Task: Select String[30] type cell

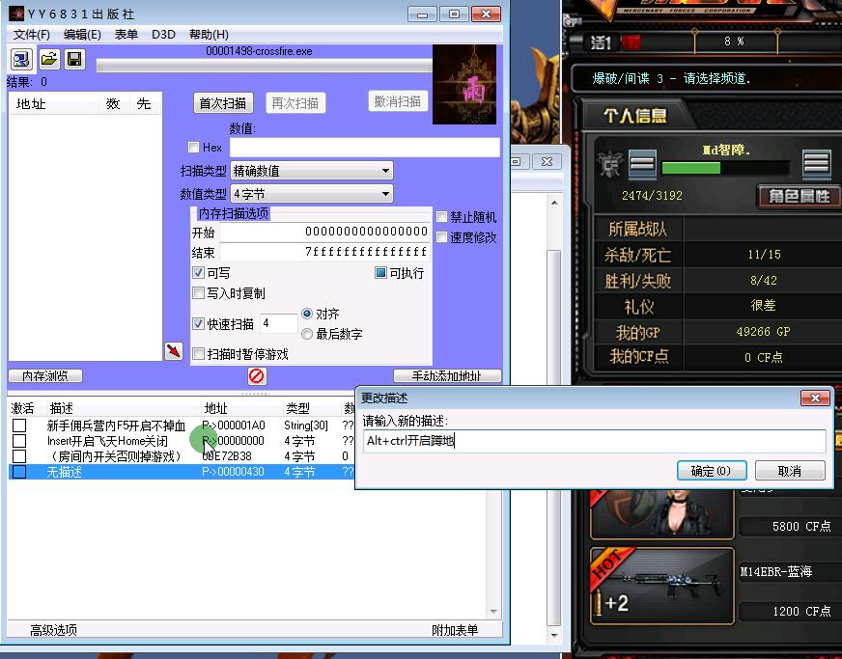Action: coord(305,426)
